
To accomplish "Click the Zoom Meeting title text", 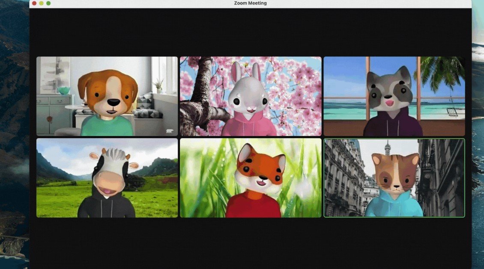I will 250,3.
